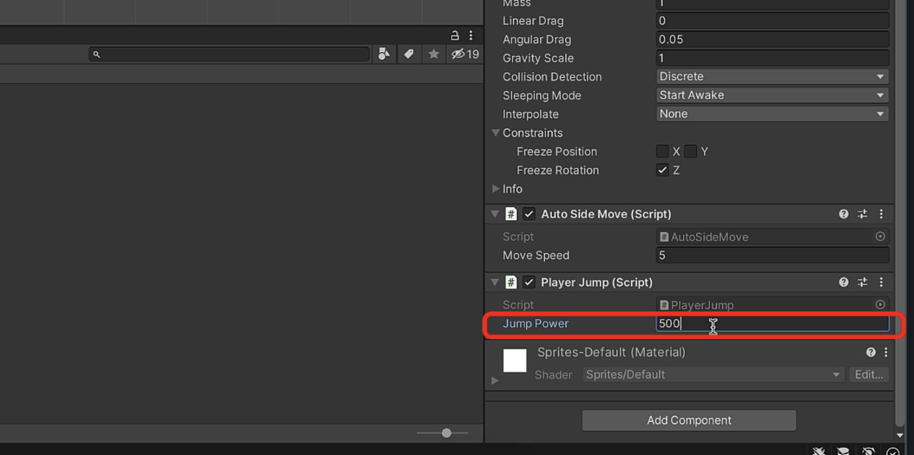The width and height of the screenshot is (914, 455).
Task: Expand the Sprites-Default material properties
Action: click(495, 381)
